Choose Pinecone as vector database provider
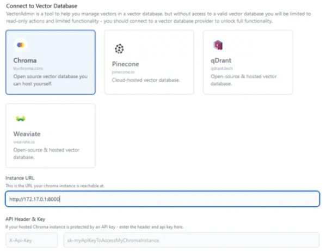This screenshot has height=251, width=326. (149, 62)
